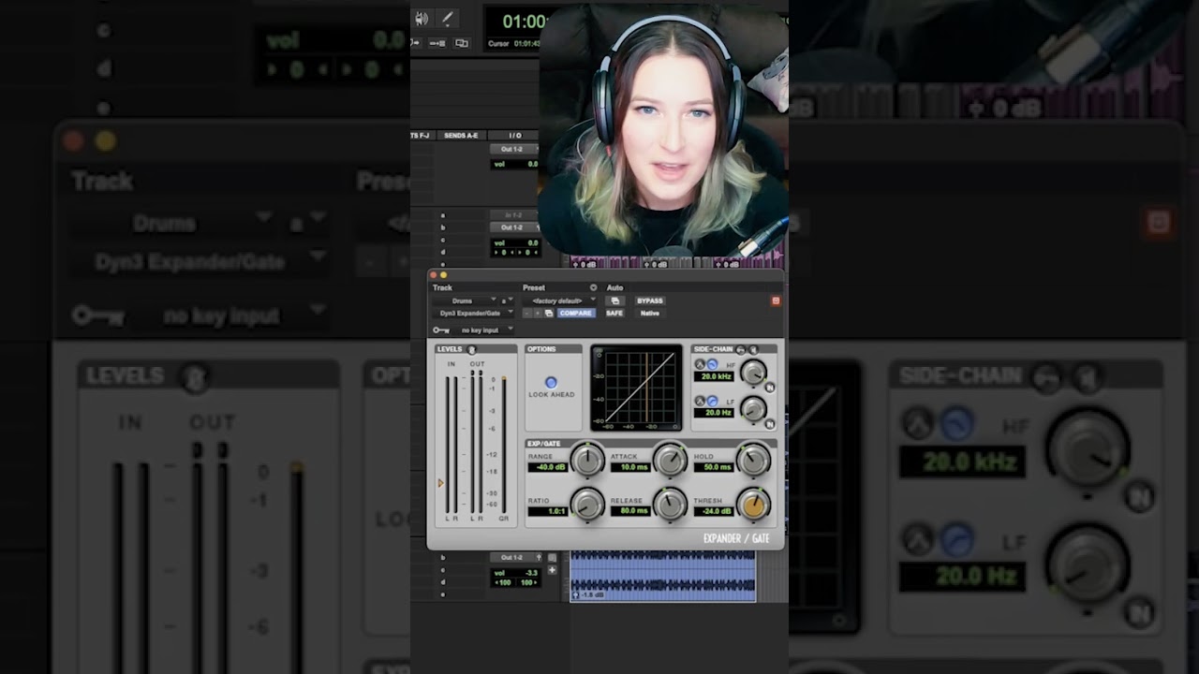Click the key icon next to no key input
The width and height of the screenshot is (1199, 674).
point(441,330)
